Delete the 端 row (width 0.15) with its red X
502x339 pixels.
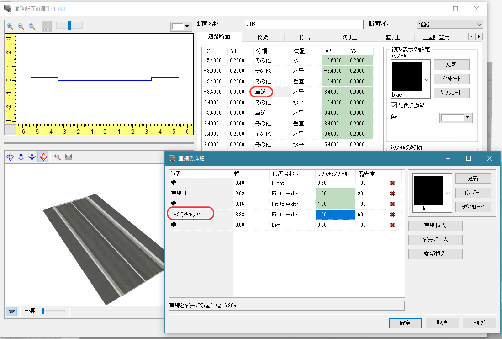click(392, 204)
